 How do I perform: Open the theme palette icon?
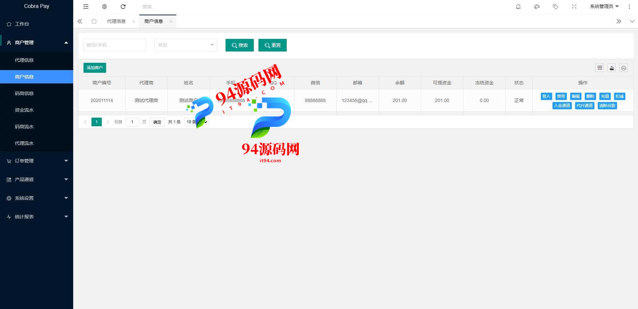[x=537, y=7]
